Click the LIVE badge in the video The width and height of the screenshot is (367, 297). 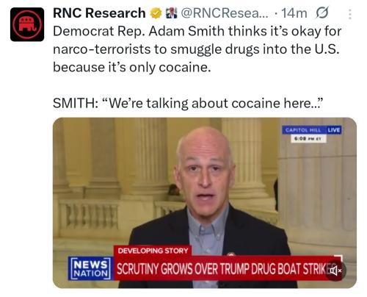click(334, 130)
